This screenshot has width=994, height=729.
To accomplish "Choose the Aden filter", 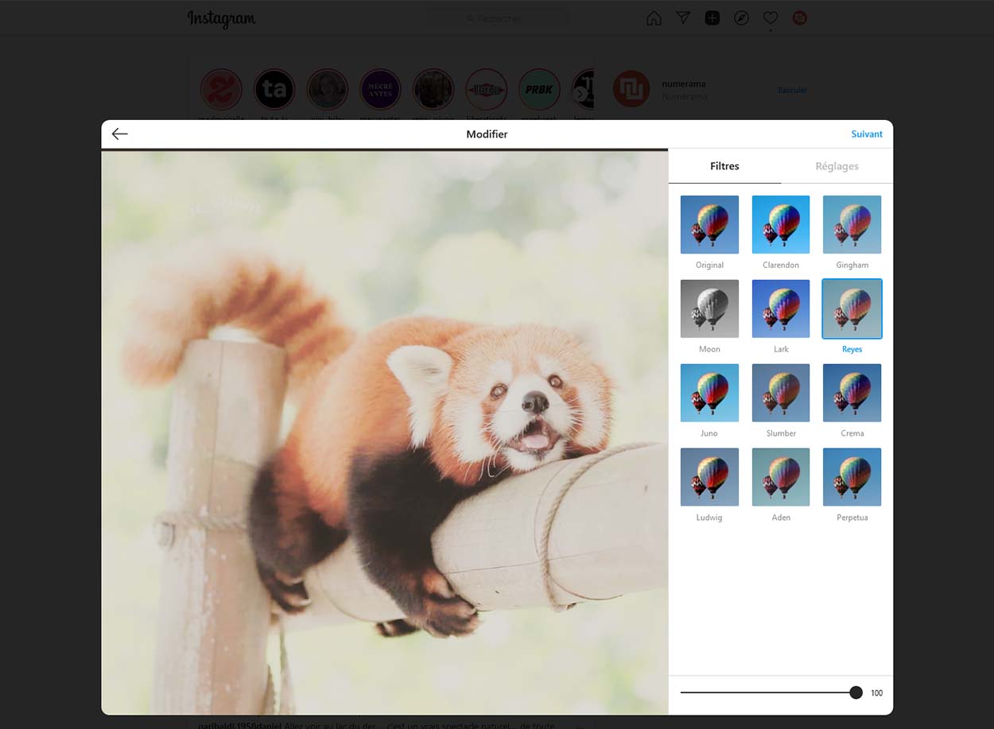I will coord(781,478).
